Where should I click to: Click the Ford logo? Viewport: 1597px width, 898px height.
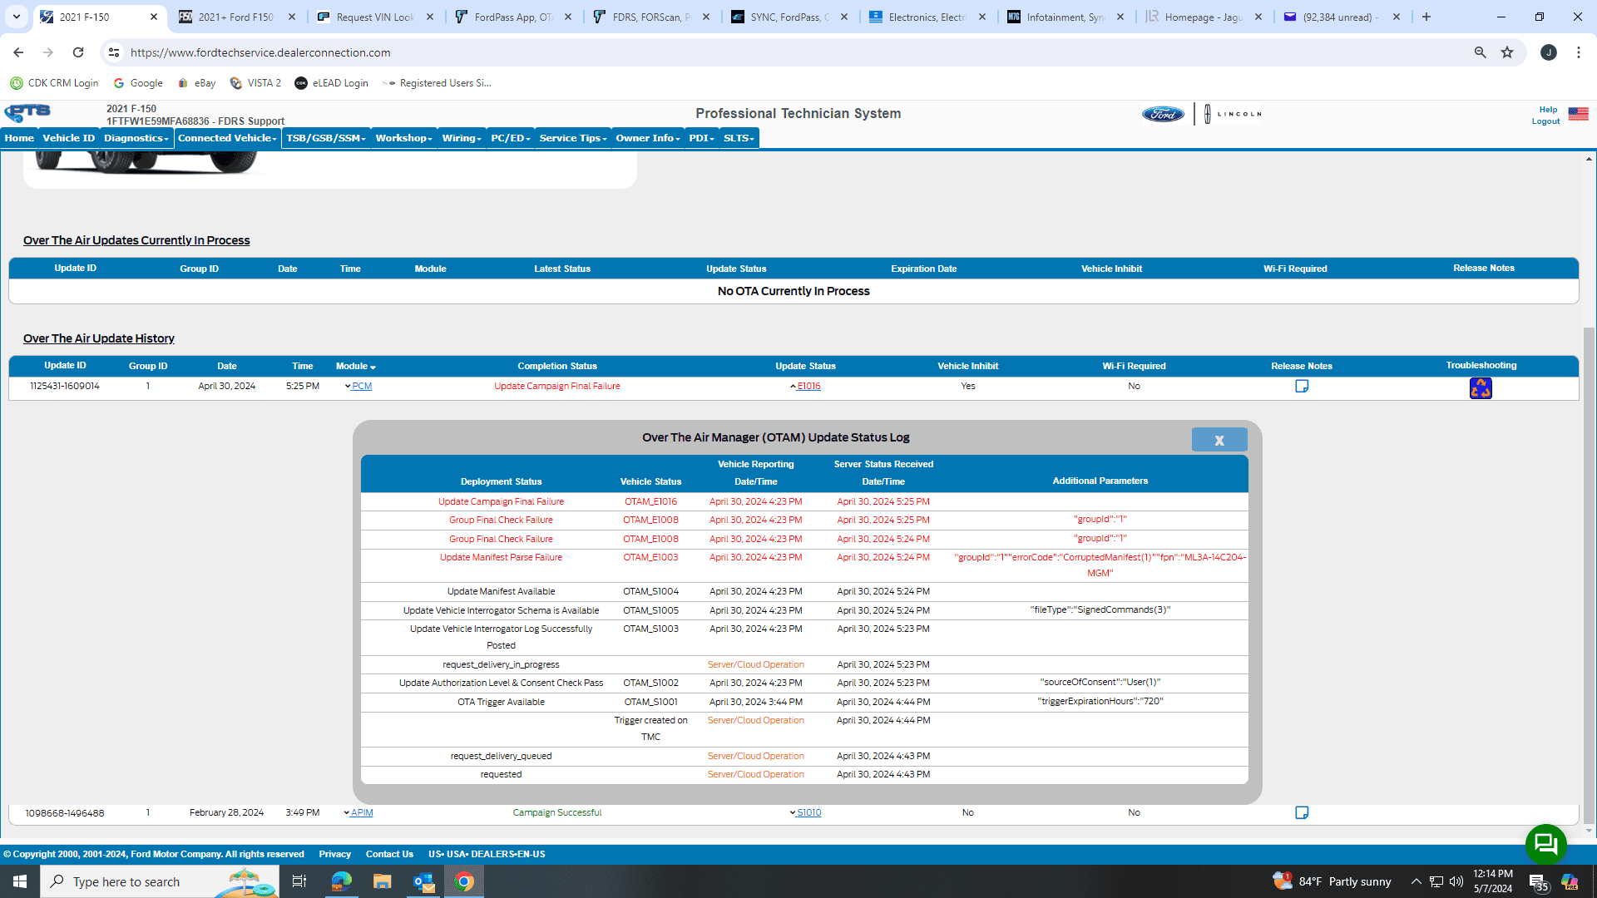[x=1162, y=114]
